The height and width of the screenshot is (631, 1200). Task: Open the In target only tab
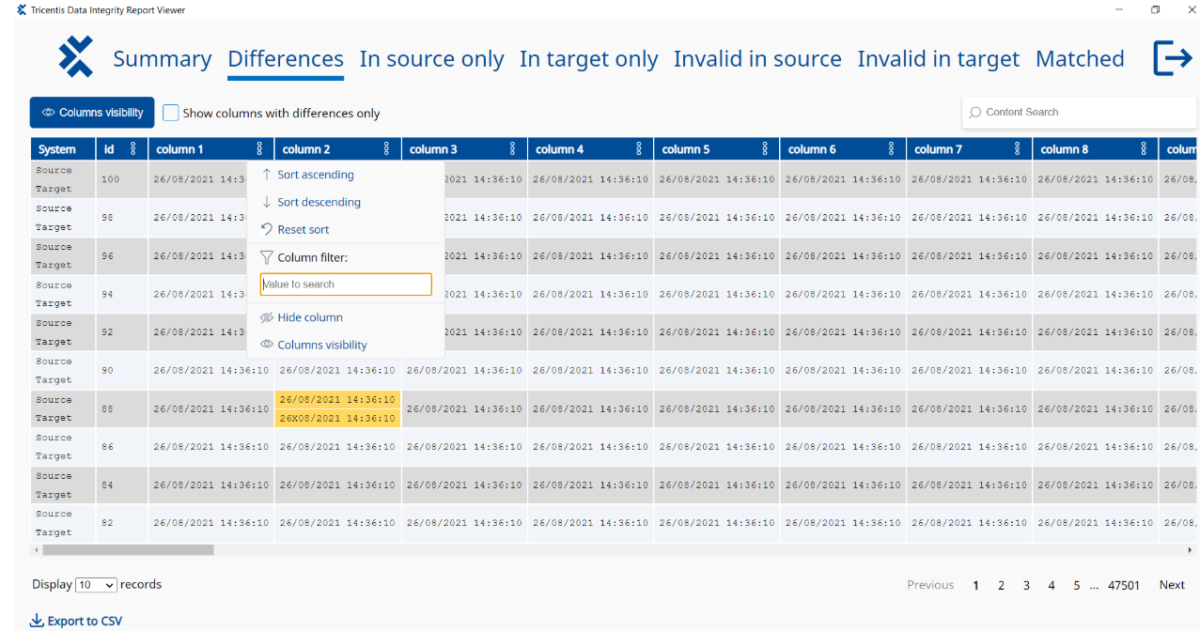click(589, 58)
